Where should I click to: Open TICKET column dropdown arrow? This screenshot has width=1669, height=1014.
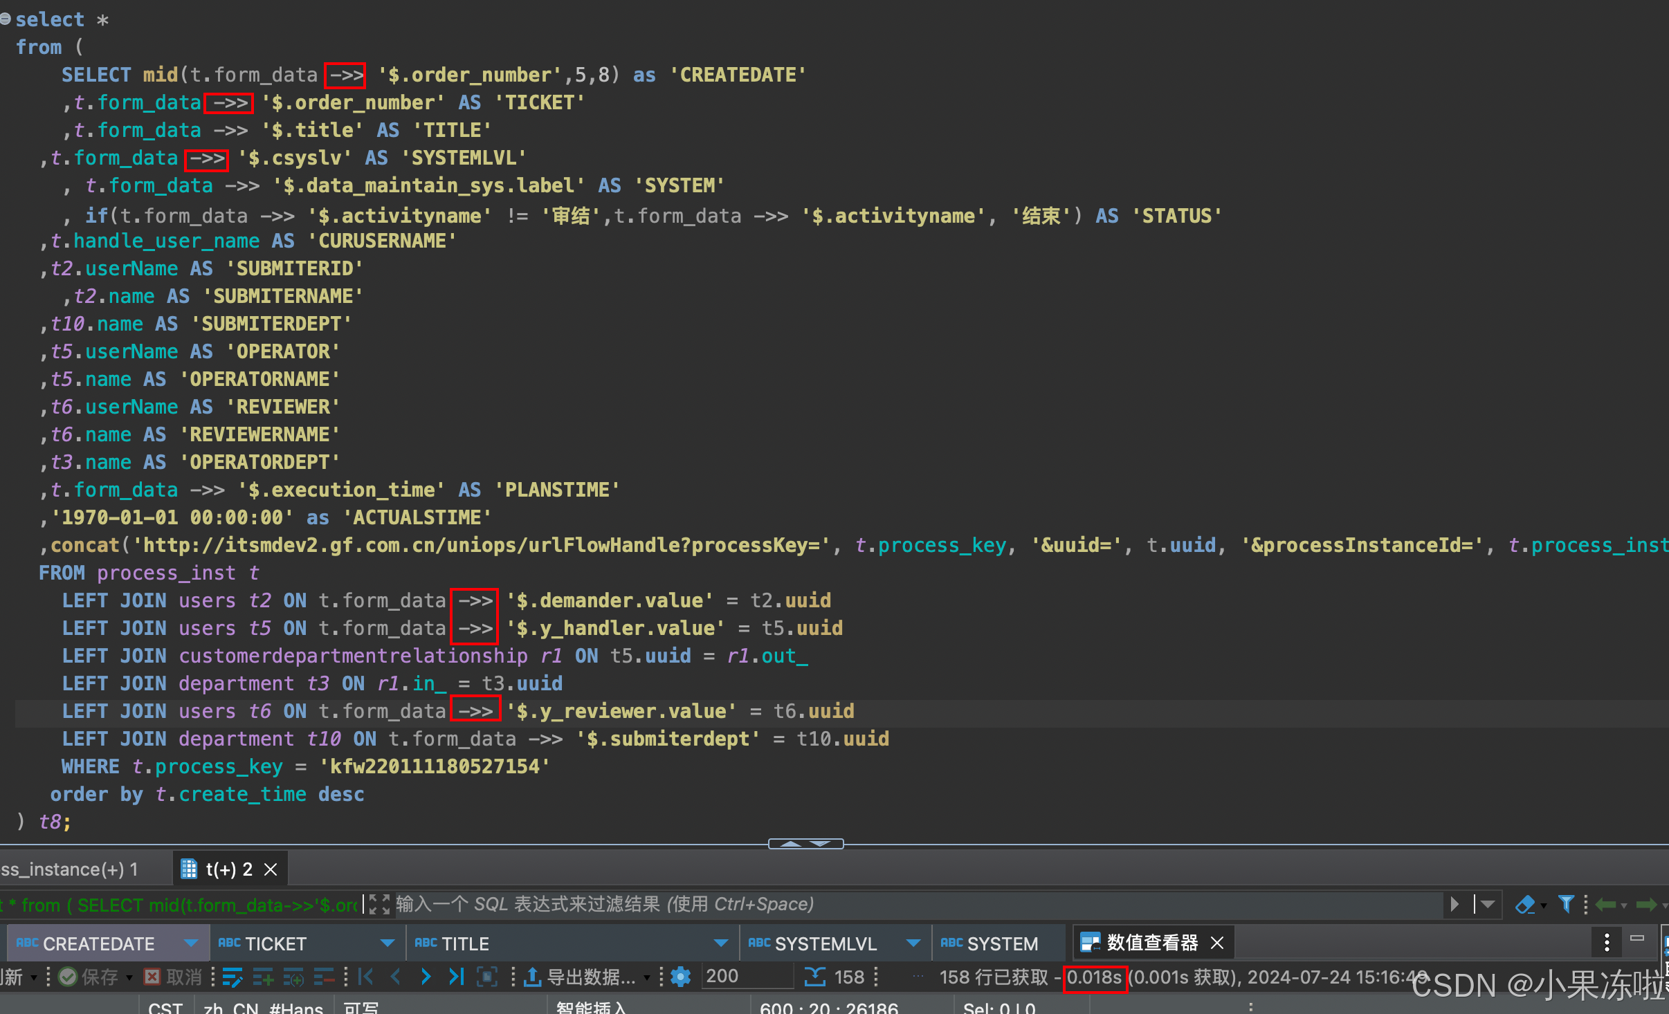[x=387, y=943]
